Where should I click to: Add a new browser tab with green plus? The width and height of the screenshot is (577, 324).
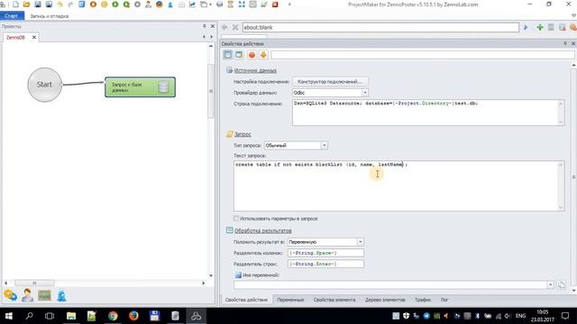tap(540, 27)
